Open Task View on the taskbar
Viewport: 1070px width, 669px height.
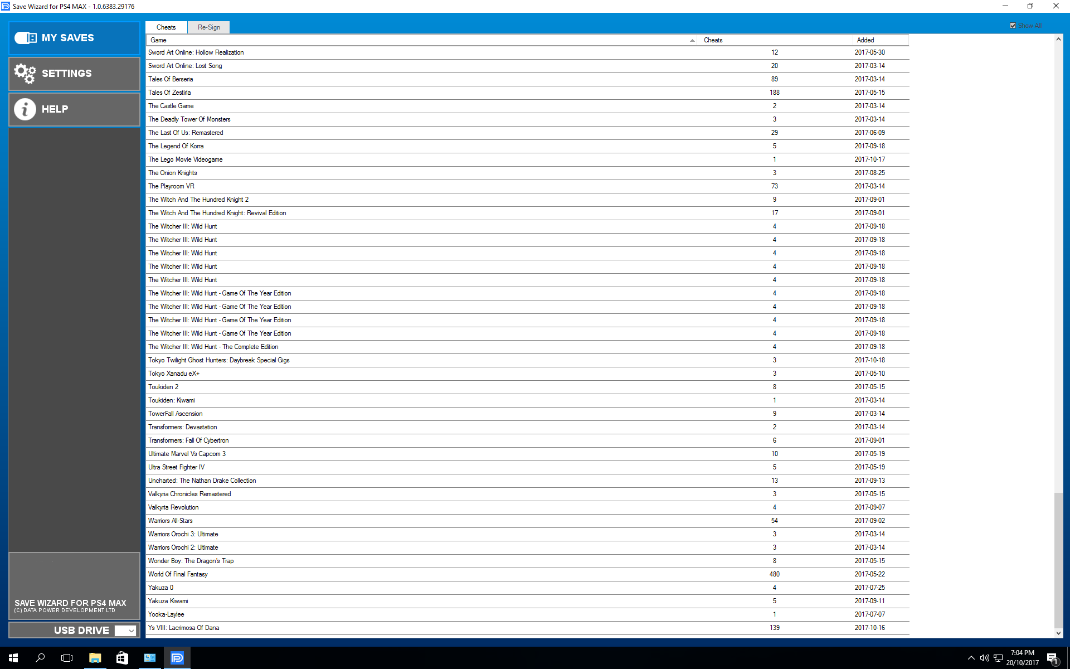tap(67, 658)
